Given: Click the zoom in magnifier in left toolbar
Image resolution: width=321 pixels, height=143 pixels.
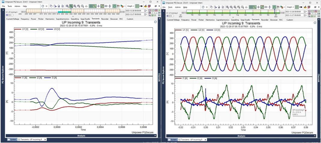Looking at the screenshot, I should (x=67, y=6).
